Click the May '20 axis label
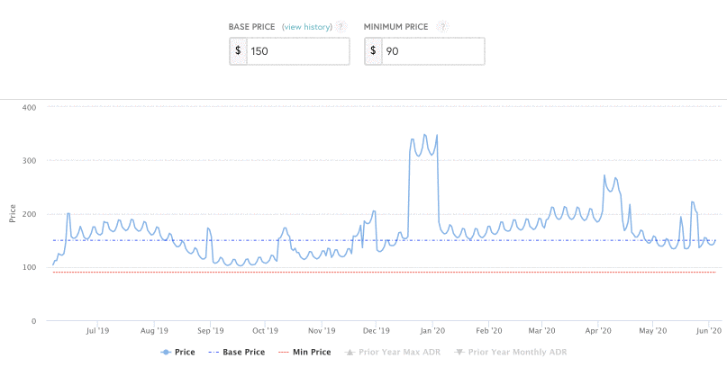The image size is (727, 367). tap(653, 331)
